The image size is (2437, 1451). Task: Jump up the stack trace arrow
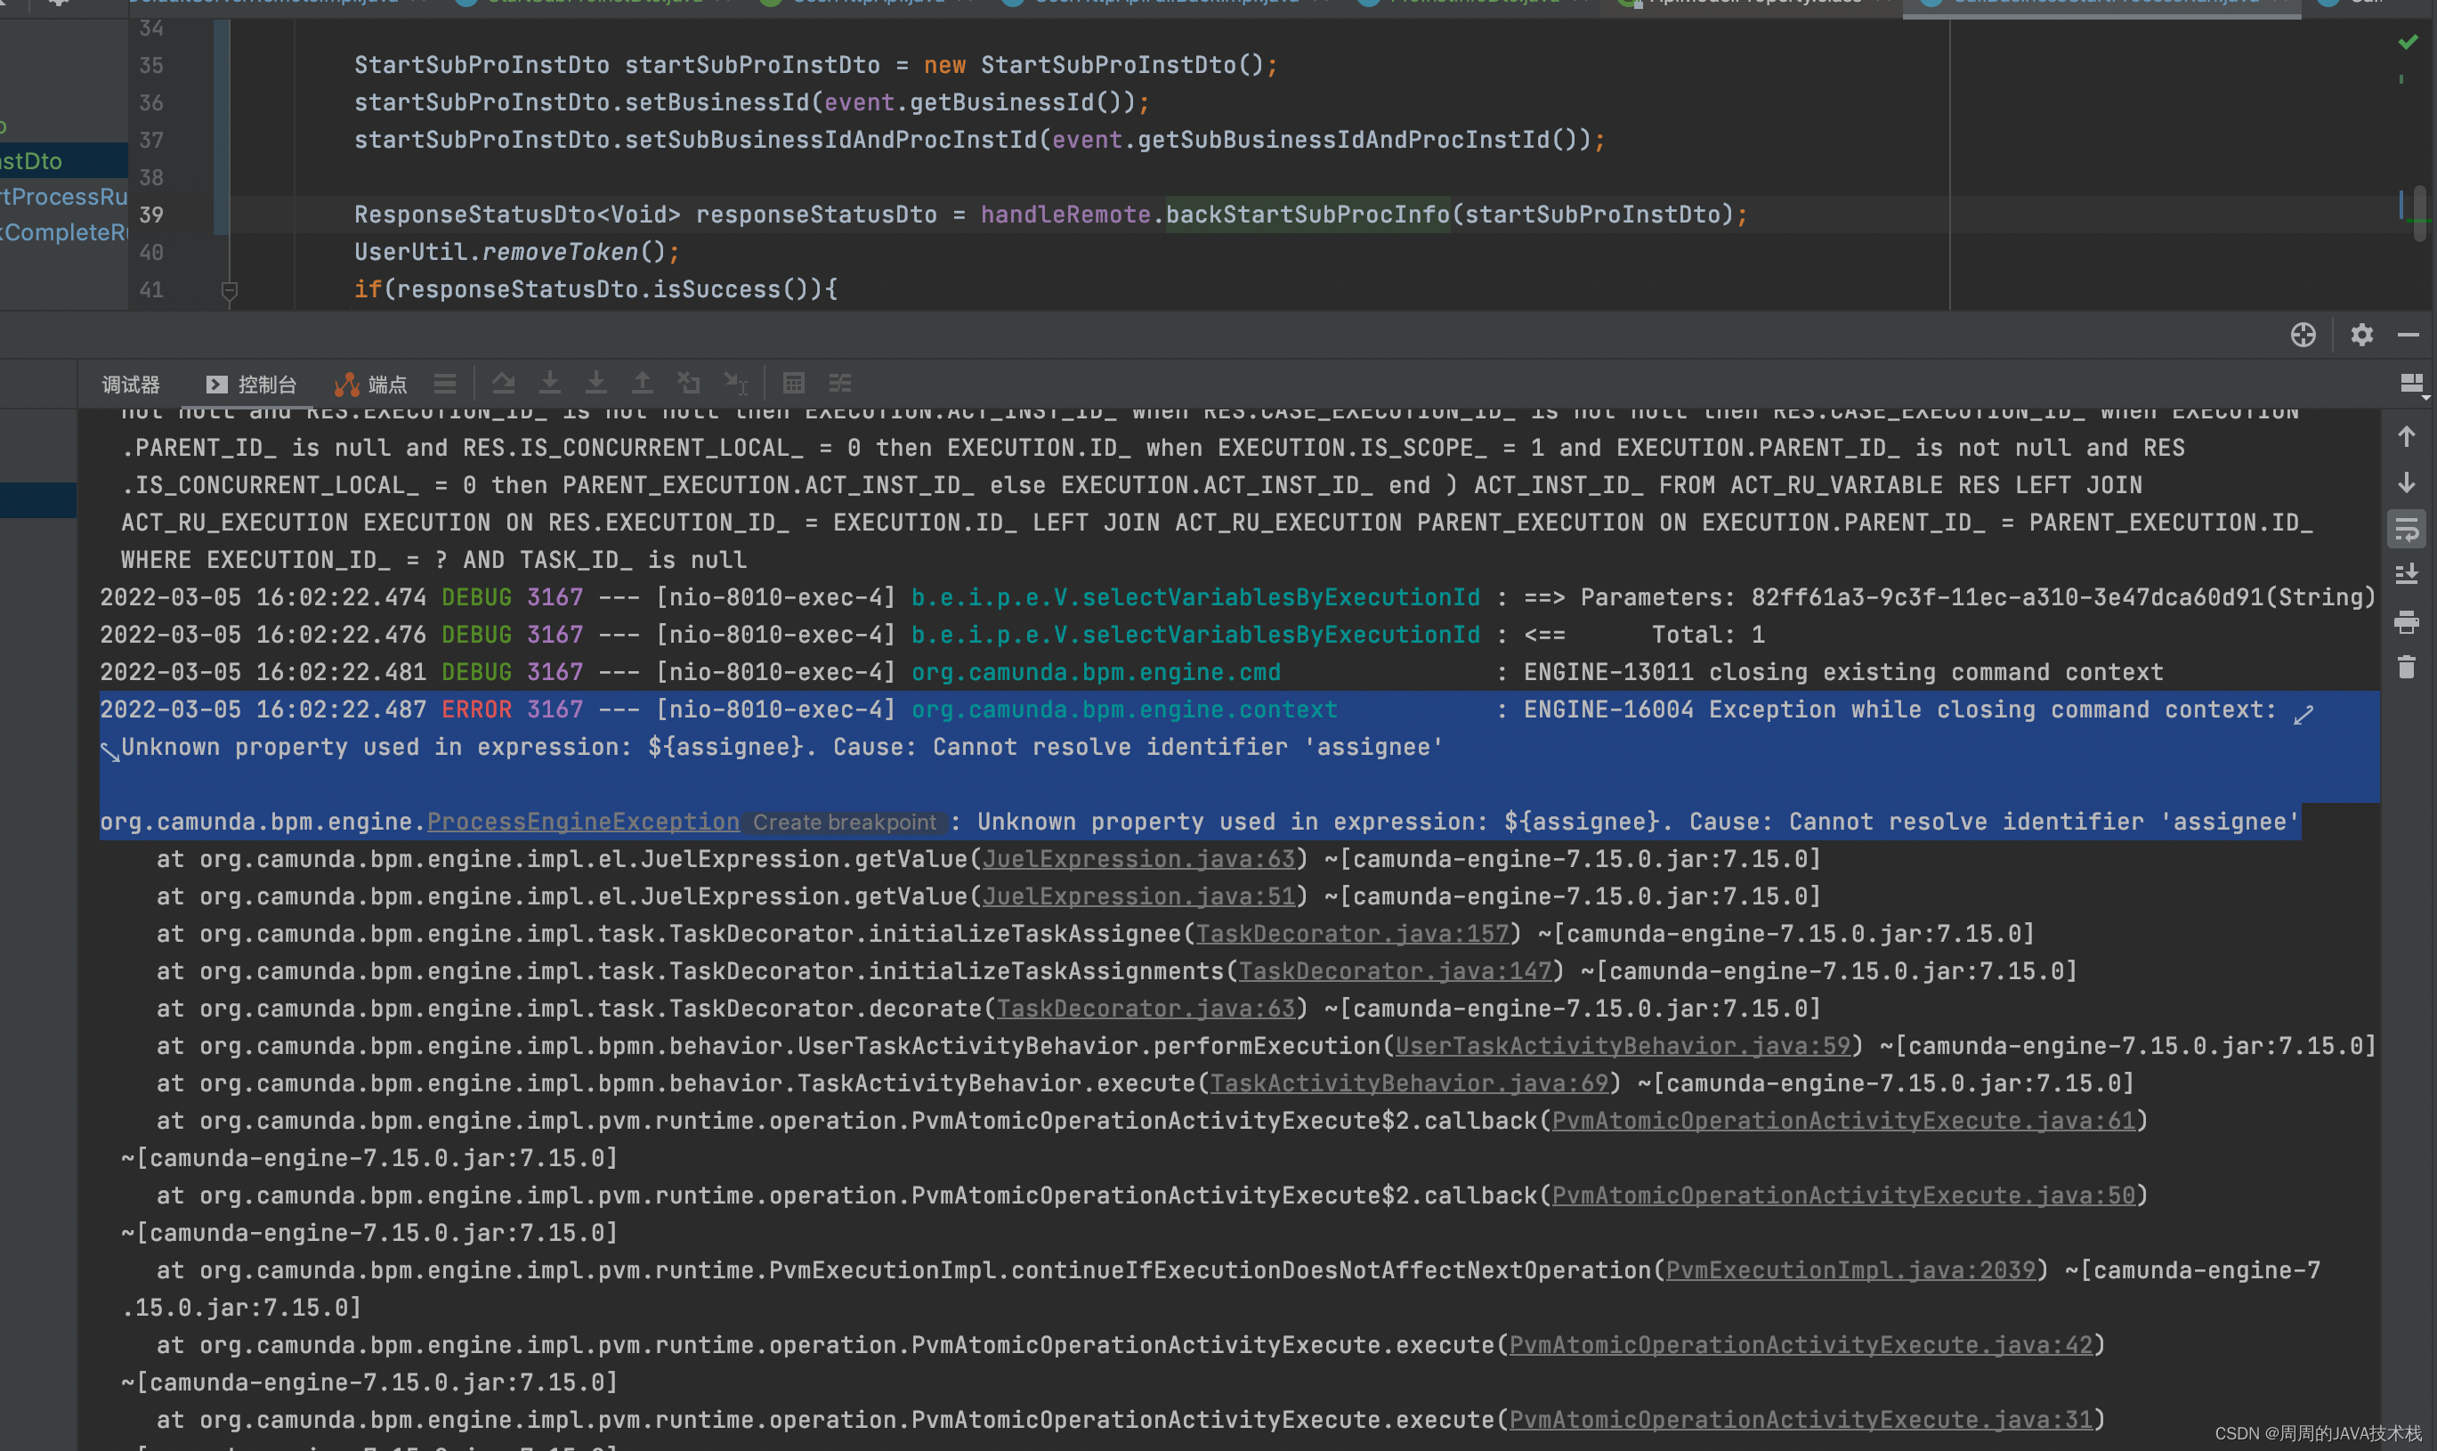(x=2406, y=436)
